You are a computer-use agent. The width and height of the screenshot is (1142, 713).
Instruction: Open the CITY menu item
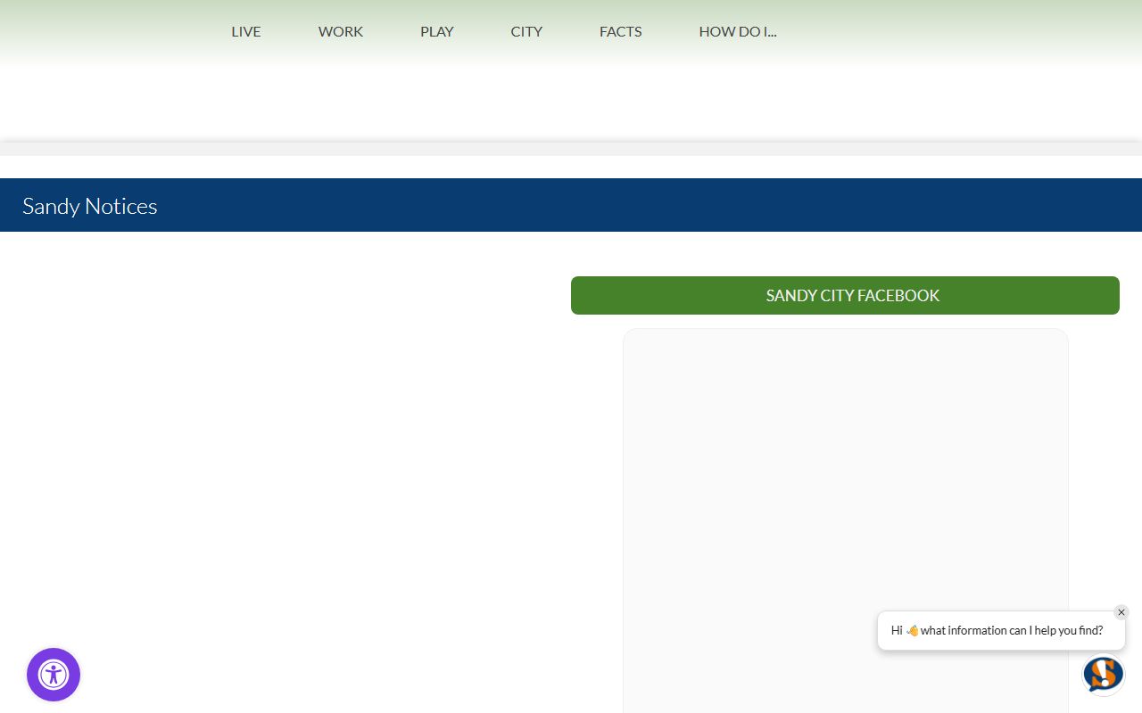pos(526,31)
